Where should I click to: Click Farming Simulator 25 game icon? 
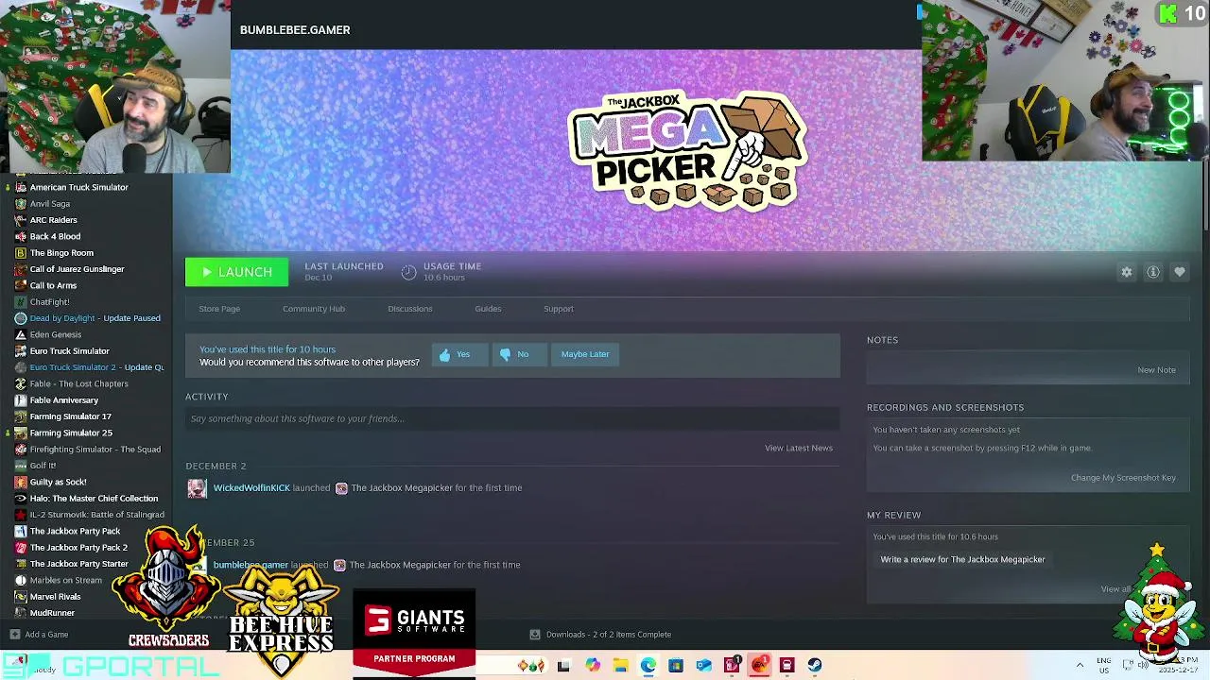pos(21,433)
